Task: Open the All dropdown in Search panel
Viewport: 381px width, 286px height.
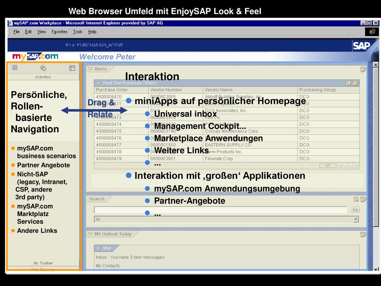Action: (x=356, y=219)
